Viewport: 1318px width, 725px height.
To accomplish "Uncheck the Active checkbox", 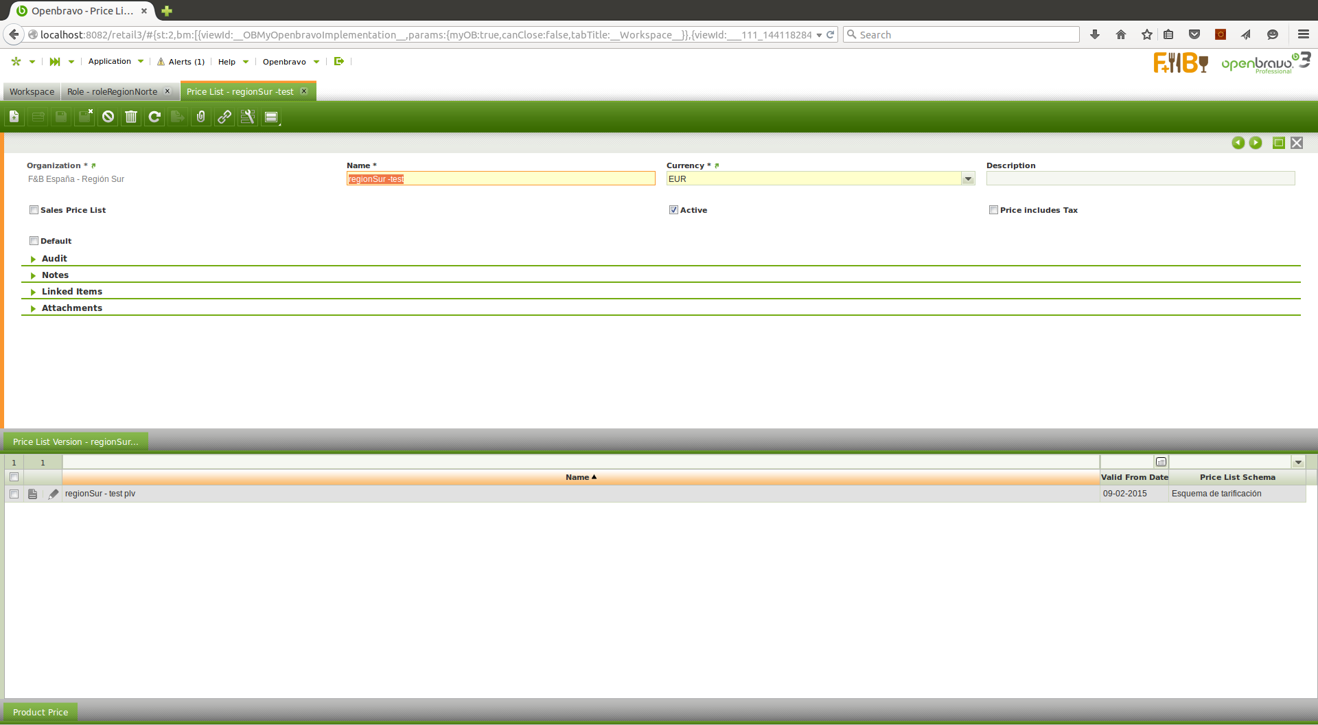I will pos(673,210).
